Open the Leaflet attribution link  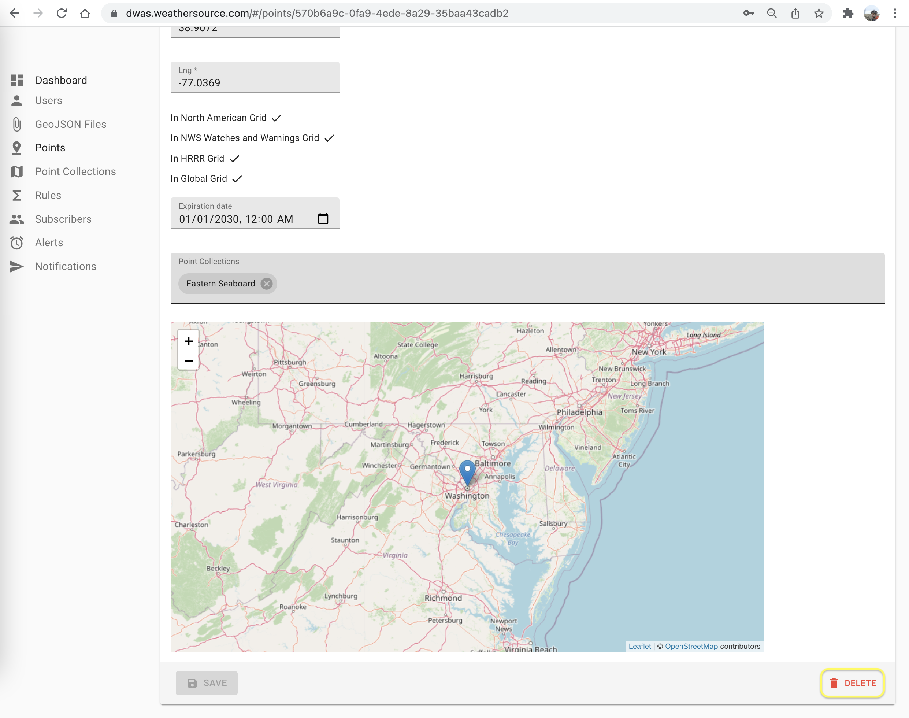coord(639,646)
